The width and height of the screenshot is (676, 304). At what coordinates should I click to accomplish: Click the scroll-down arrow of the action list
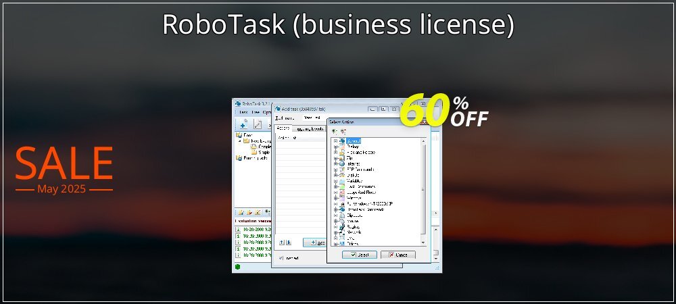[x=423, y=243]
